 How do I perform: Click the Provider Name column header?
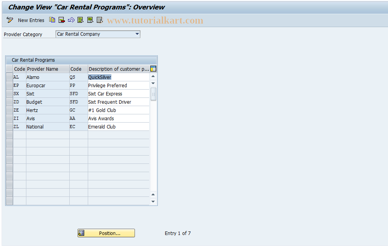(48, 69)
